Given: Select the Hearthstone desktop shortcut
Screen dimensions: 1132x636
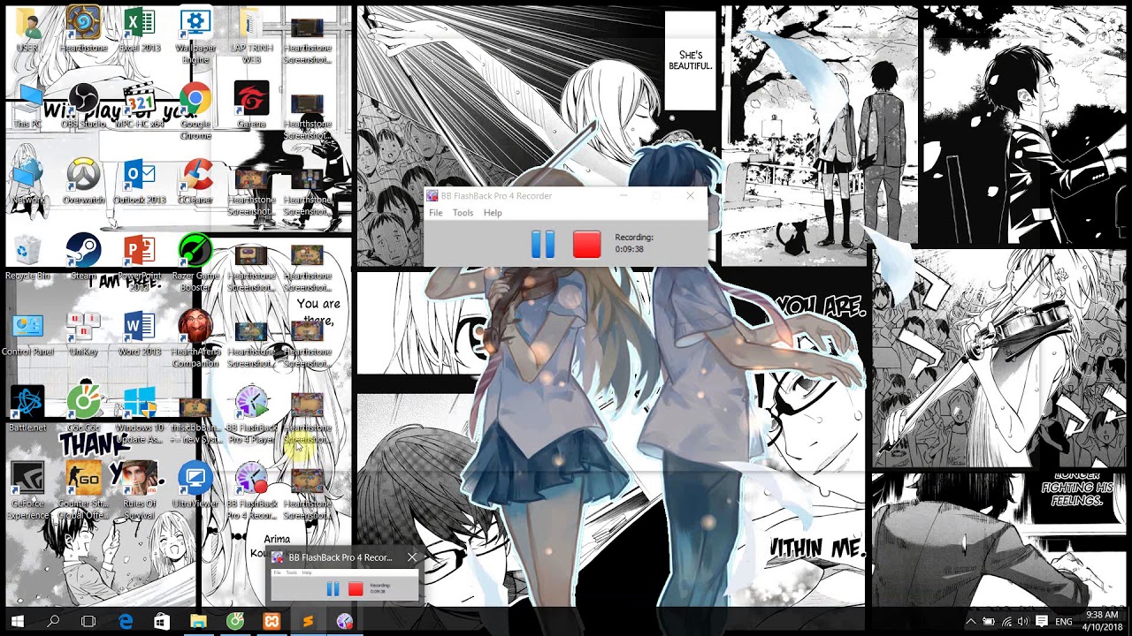Looking at the screenshot, I should 84,30.
